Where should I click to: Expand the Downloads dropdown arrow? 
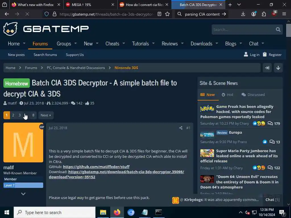pyautogui.click(x=217, y=43)
